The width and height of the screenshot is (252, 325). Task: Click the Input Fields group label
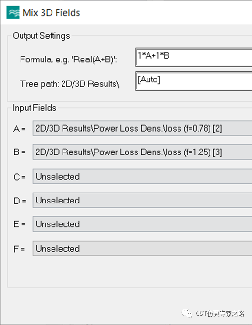[35, 108]
